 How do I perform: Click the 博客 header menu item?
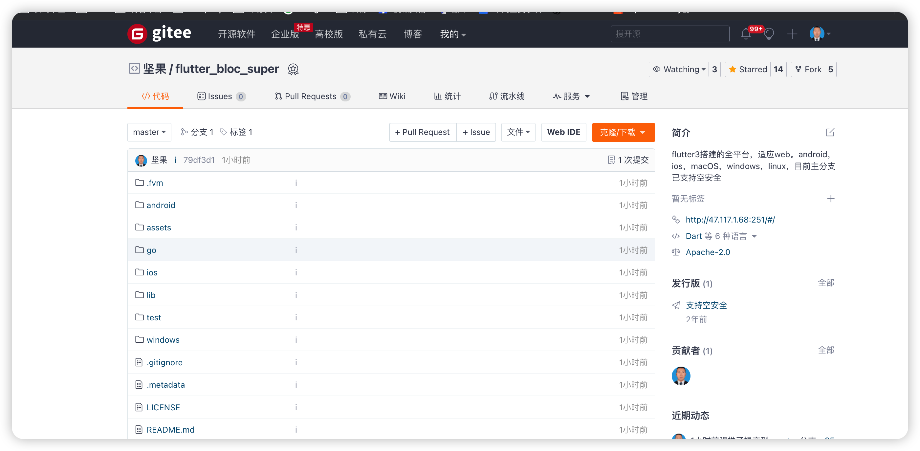(413, 34)
